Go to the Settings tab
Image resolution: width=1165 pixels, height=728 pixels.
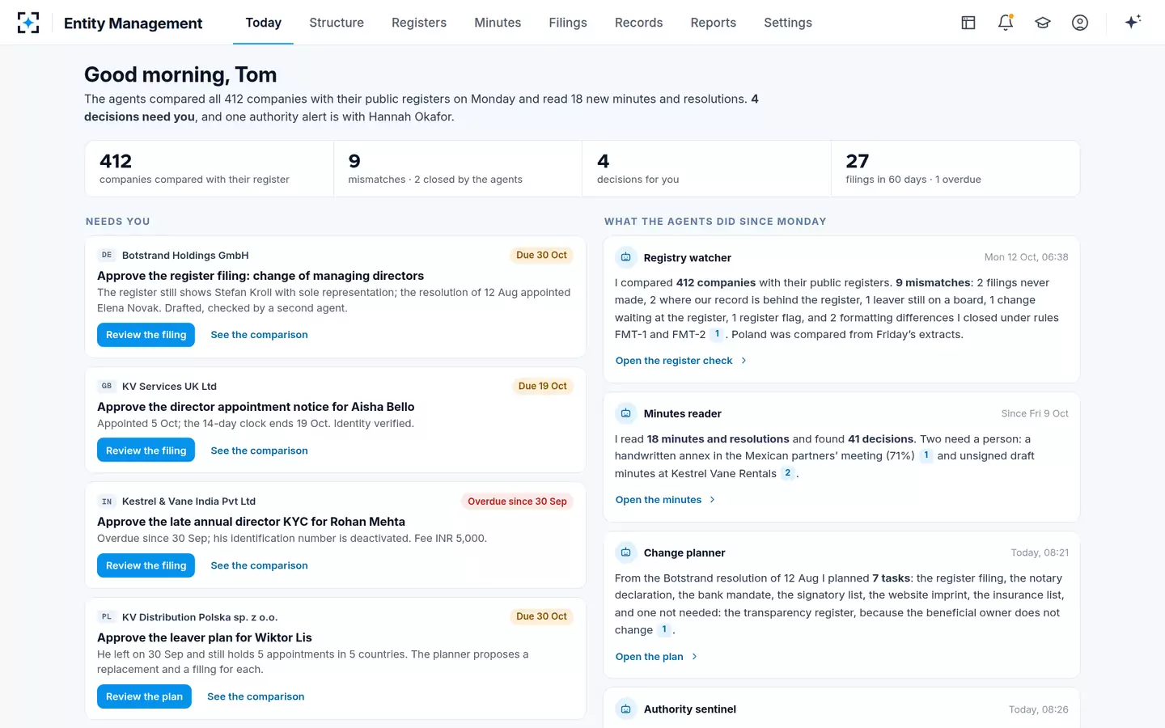788,23
